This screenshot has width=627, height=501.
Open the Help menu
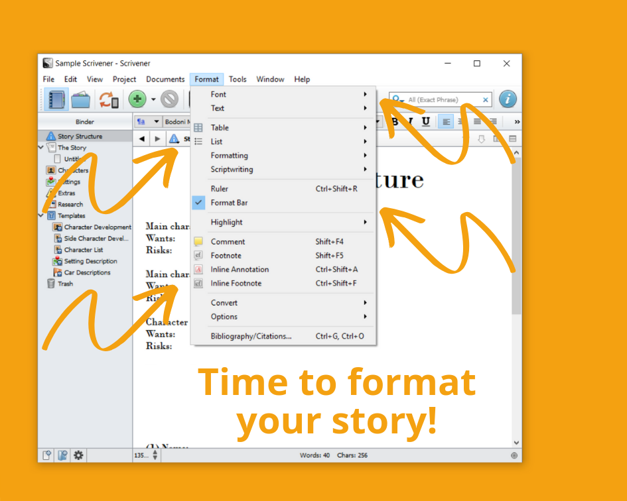tap(302, 79)
